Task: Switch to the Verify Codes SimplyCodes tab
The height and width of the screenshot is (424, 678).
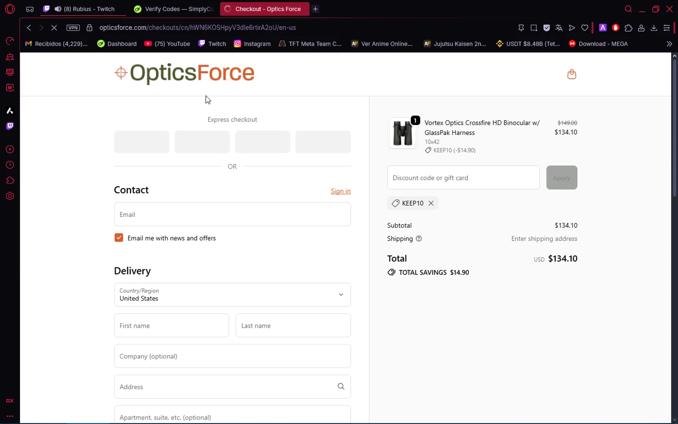Action: [x=174, y=9]
